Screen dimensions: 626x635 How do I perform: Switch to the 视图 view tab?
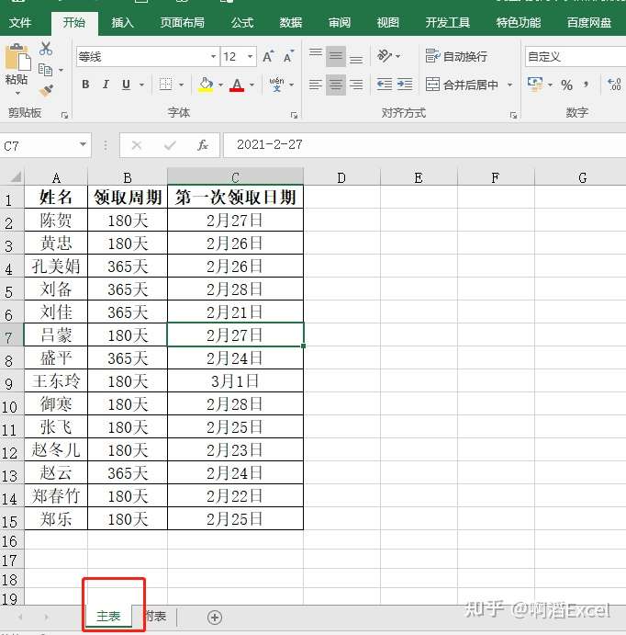pyautogui.click(x=388, y=22)
